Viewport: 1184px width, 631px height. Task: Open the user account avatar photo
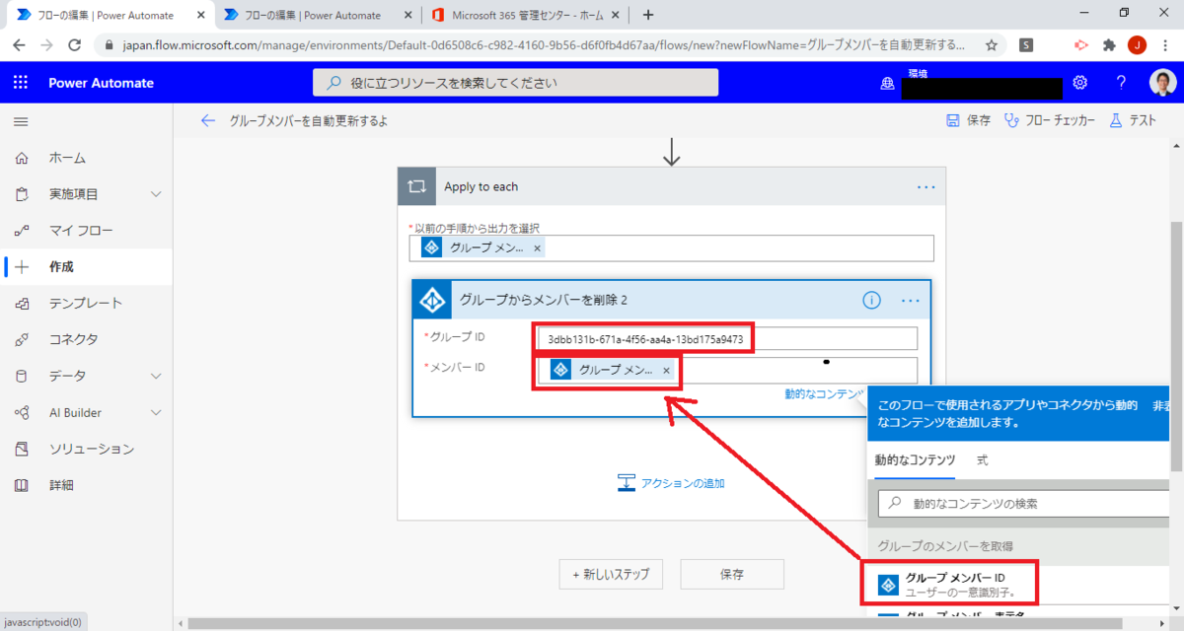[1162, 83]
